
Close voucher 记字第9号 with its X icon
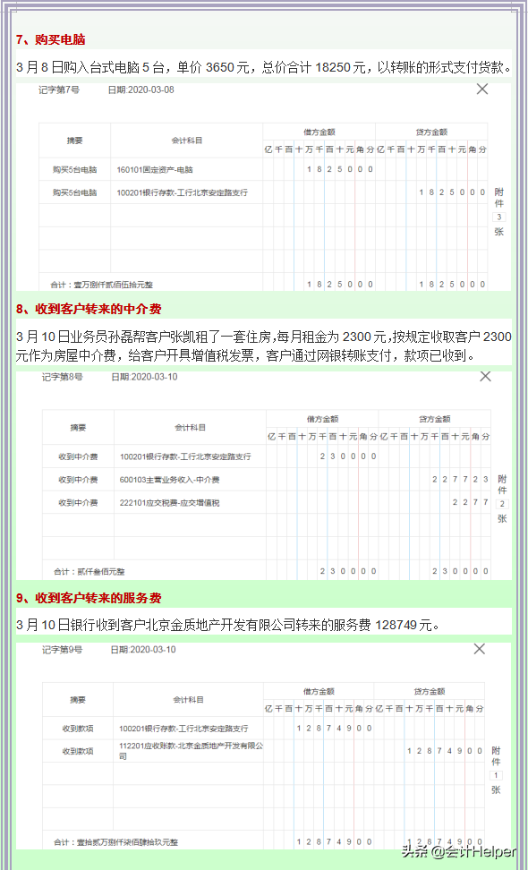pyautogui.click(x=479, y=649)
